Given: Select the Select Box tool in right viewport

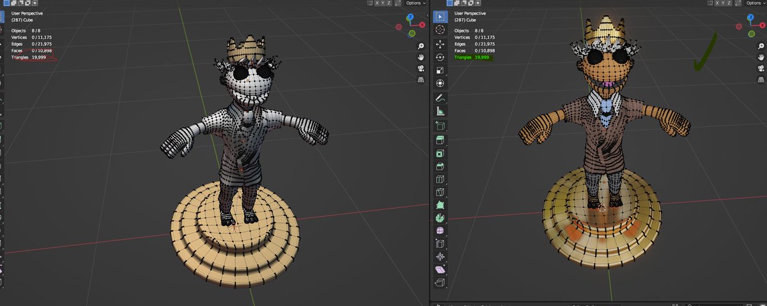Looking at the screenshot, I should click(x=440, y=16).
